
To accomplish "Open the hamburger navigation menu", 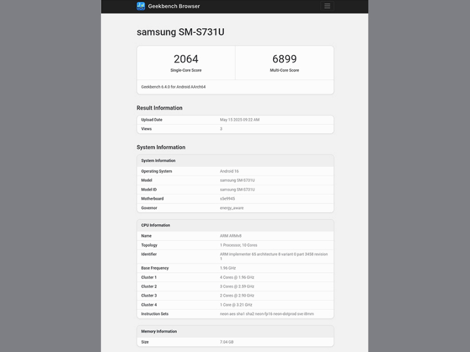I will coord(327,6).
